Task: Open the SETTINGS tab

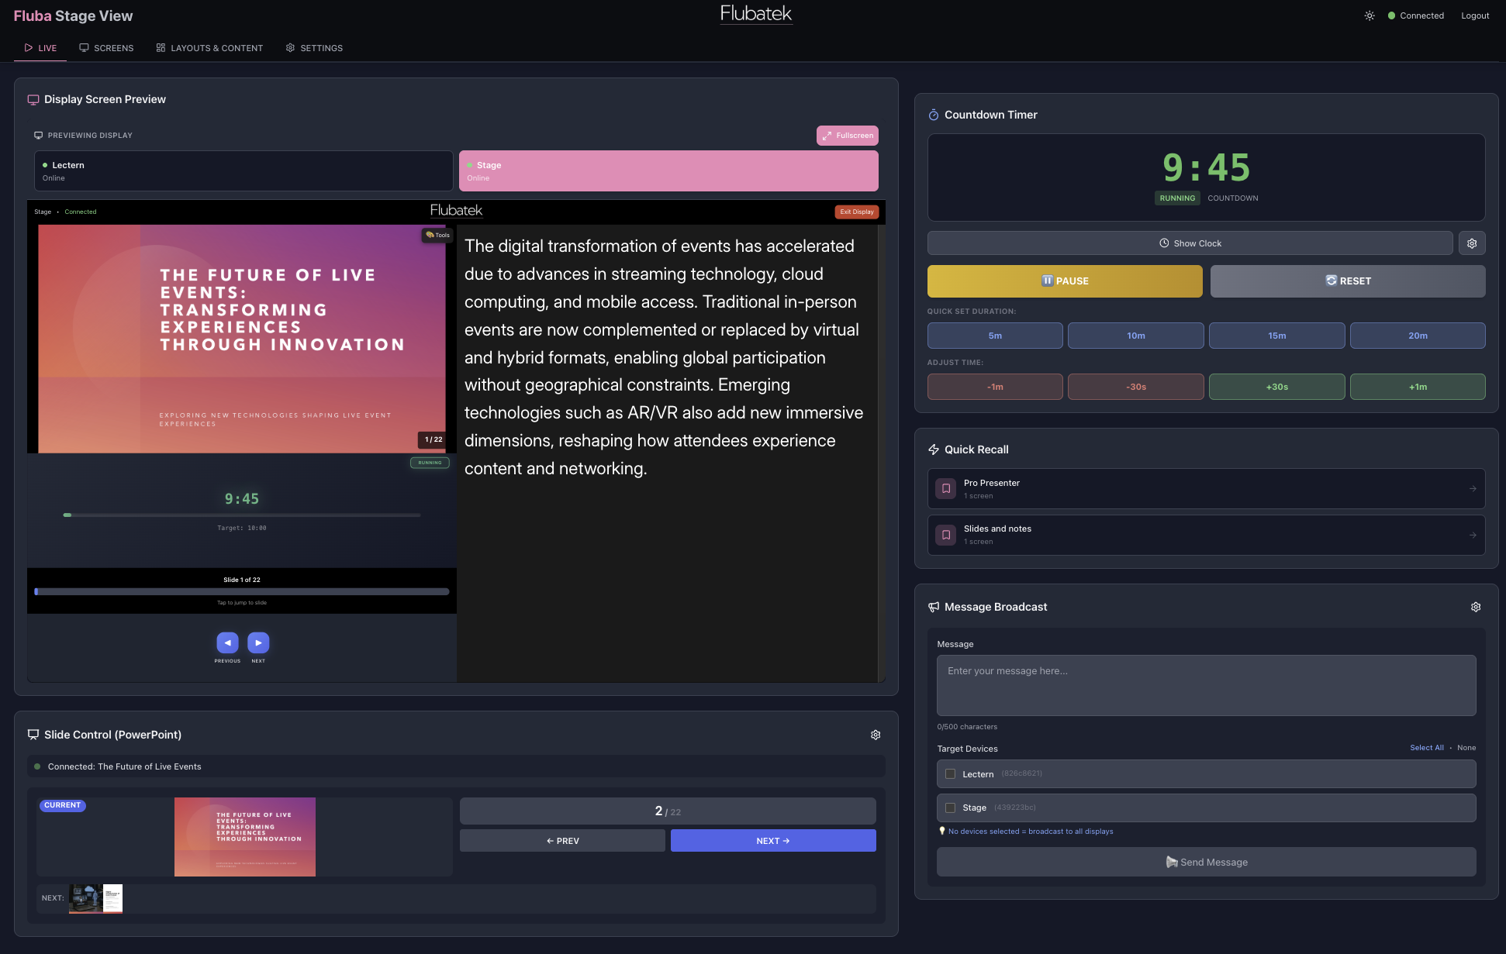Action: (314, 48)
